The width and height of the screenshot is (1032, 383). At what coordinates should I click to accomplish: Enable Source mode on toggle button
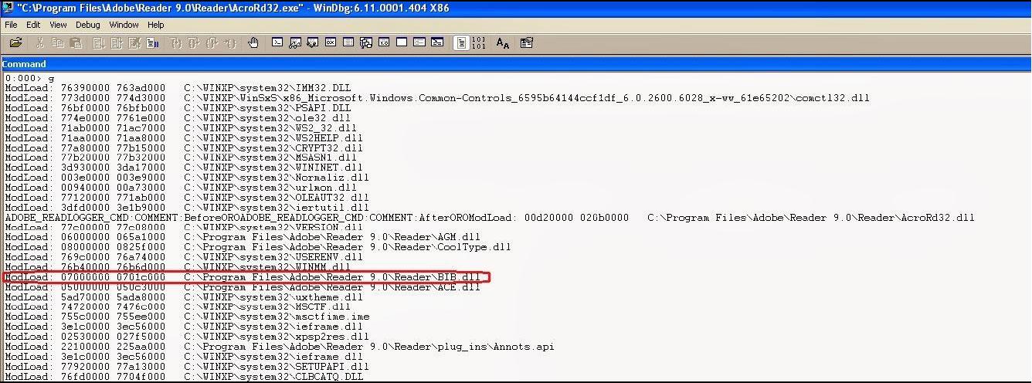[x=461, y=42]
